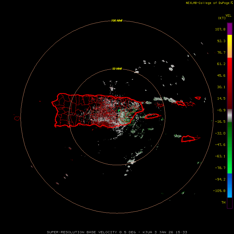Click the -94.2 velocity scale value

(220, 179)
